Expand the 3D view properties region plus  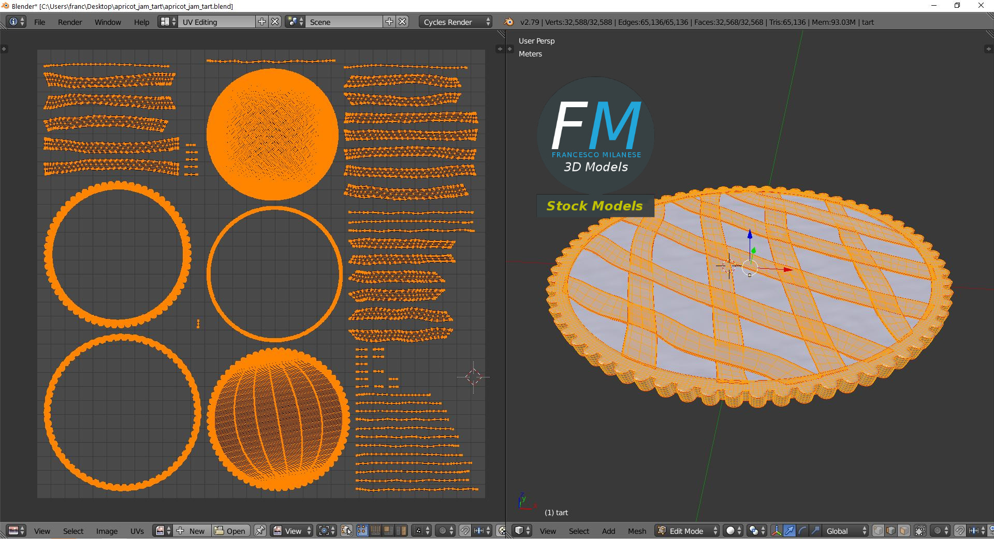click(988, 49)
